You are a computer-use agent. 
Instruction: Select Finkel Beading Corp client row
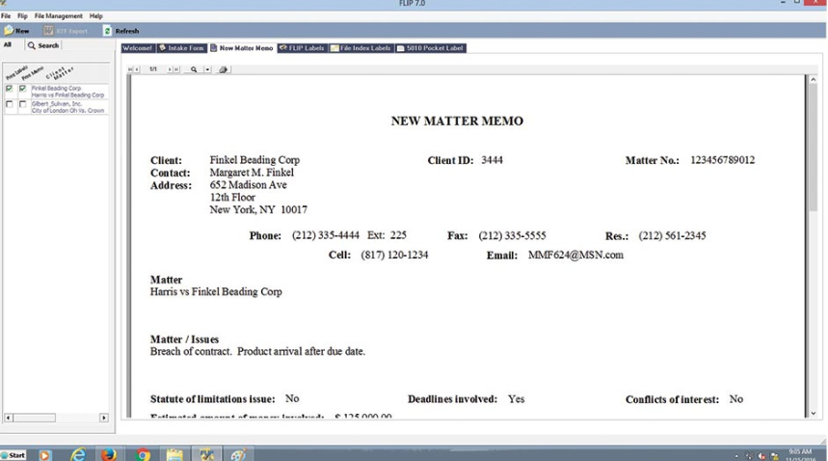68,92
